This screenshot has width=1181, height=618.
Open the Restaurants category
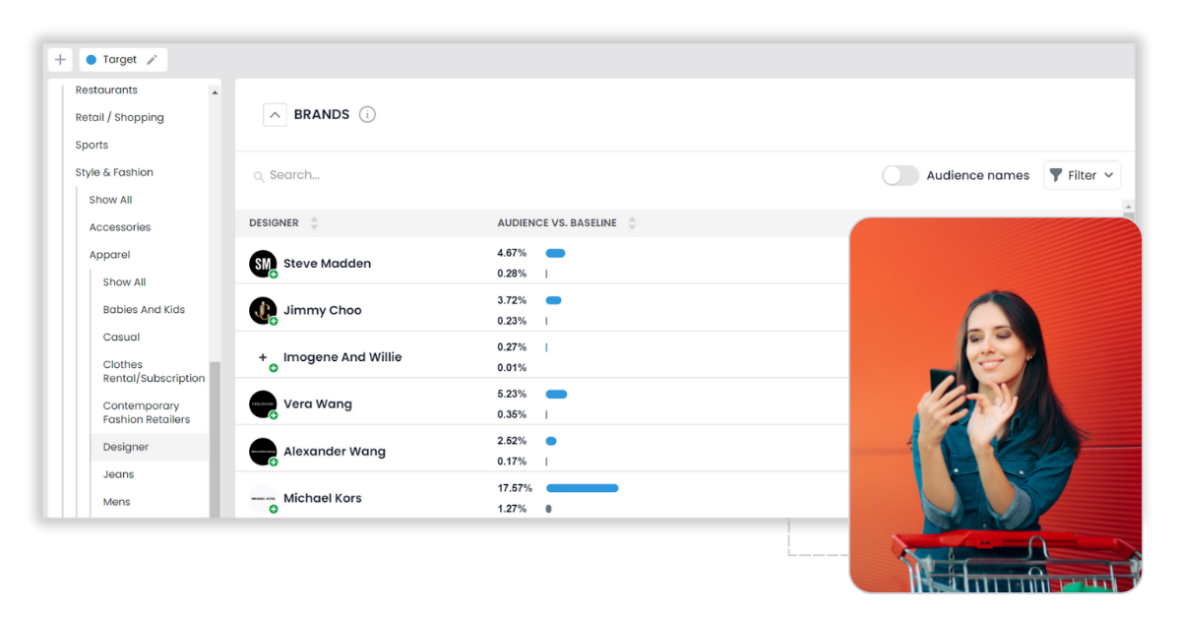(106, 90)
